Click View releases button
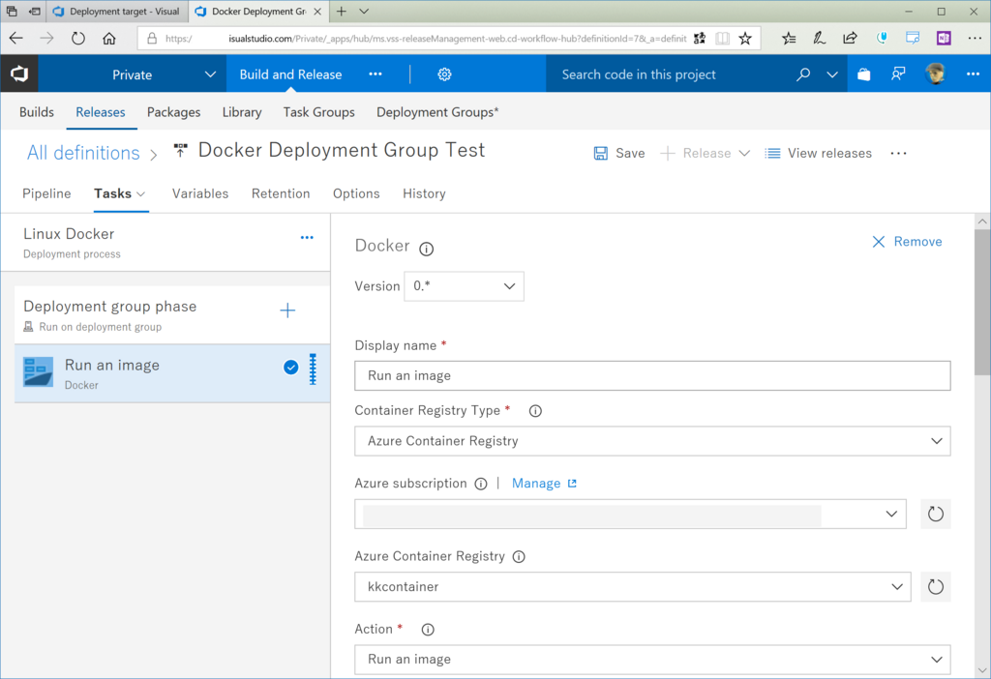The height and width of the screenshot is (679, 991). tap(819, 154)
